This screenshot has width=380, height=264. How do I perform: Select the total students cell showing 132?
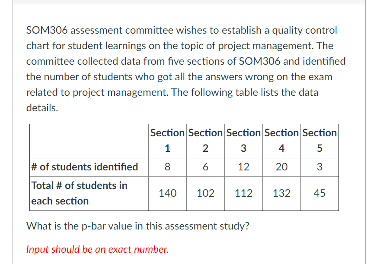pyautogui.click(x=281, y=193)
